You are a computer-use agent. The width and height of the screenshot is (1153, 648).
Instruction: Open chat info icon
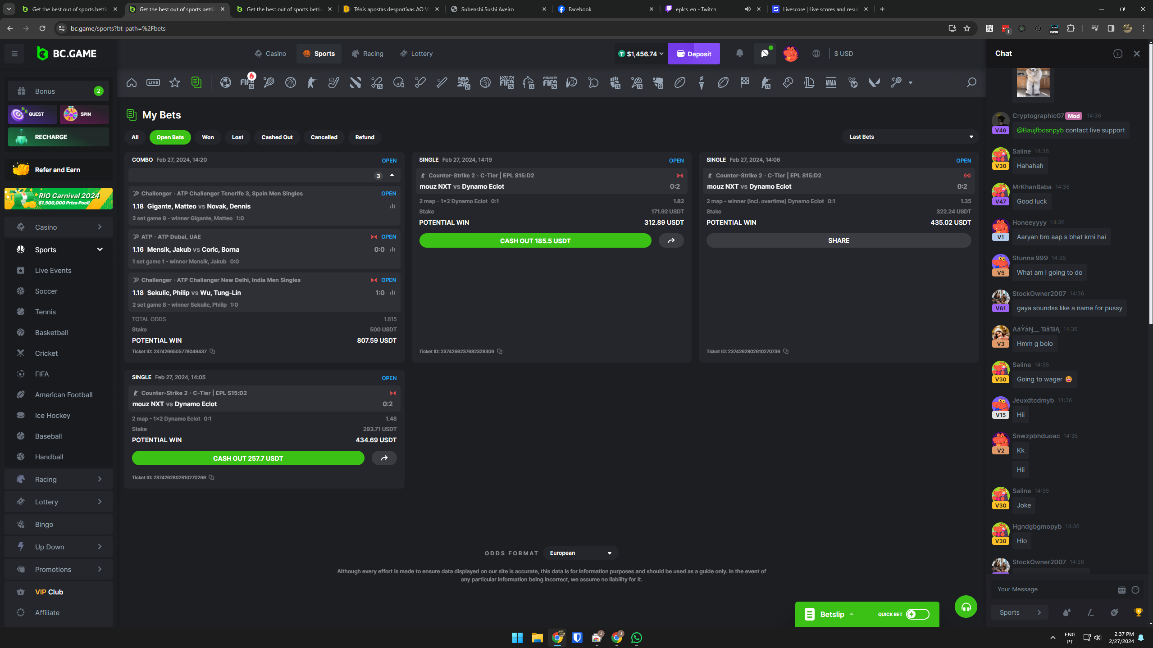[x=1118, y=54]
